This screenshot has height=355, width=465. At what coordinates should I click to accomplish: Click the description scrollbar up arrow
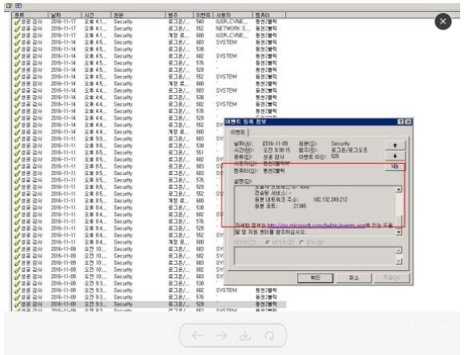399,189
